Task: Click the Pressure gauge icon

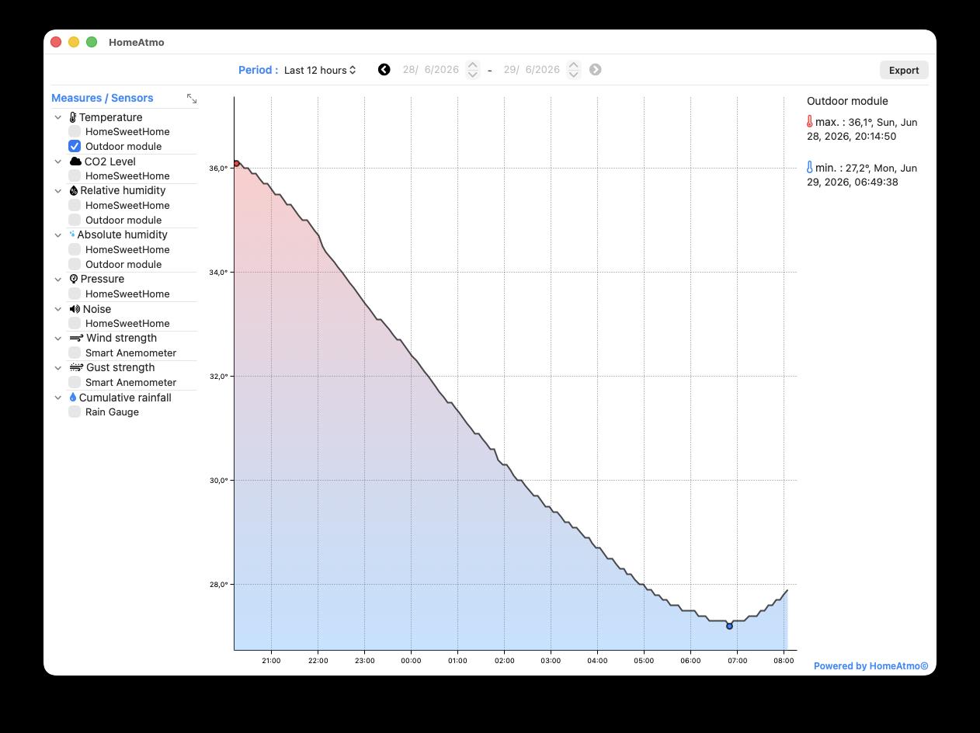Action: coord(74,279)
